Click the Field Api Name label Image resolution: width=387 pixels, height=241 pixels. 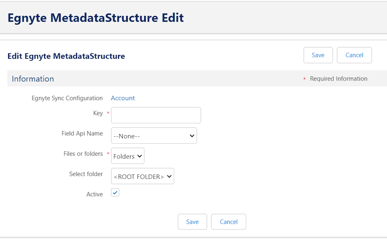(x=82, y=134)
